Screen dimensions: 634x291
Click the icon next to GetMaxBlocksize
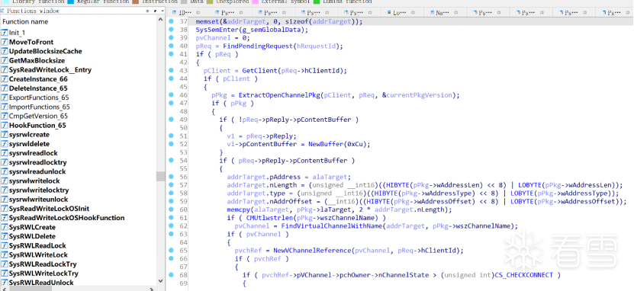pyautogui.click(x=5, y=60)
